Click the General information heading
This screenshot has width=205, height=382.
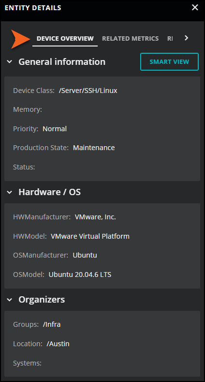[62, 62]
